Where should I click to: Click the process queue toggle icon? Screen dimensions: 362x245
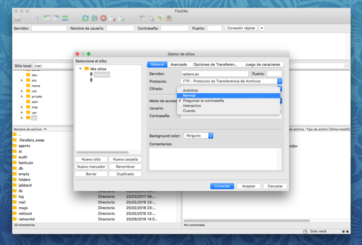coord(94,18)
